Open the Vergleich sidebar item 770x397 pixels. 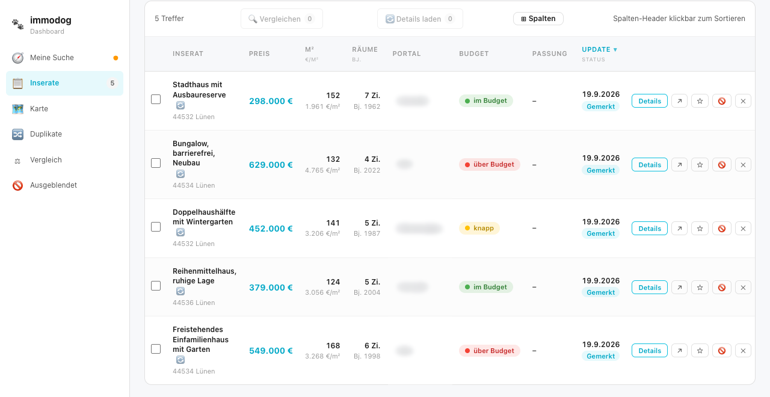(64, 160)
